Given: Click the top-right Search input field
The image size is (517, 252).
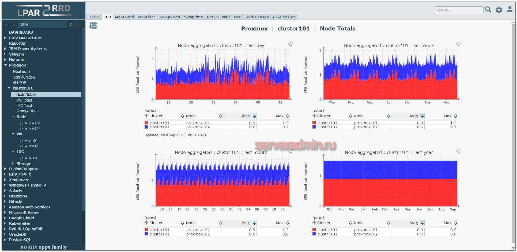Looking at the screenshot, I should (458, 10).
